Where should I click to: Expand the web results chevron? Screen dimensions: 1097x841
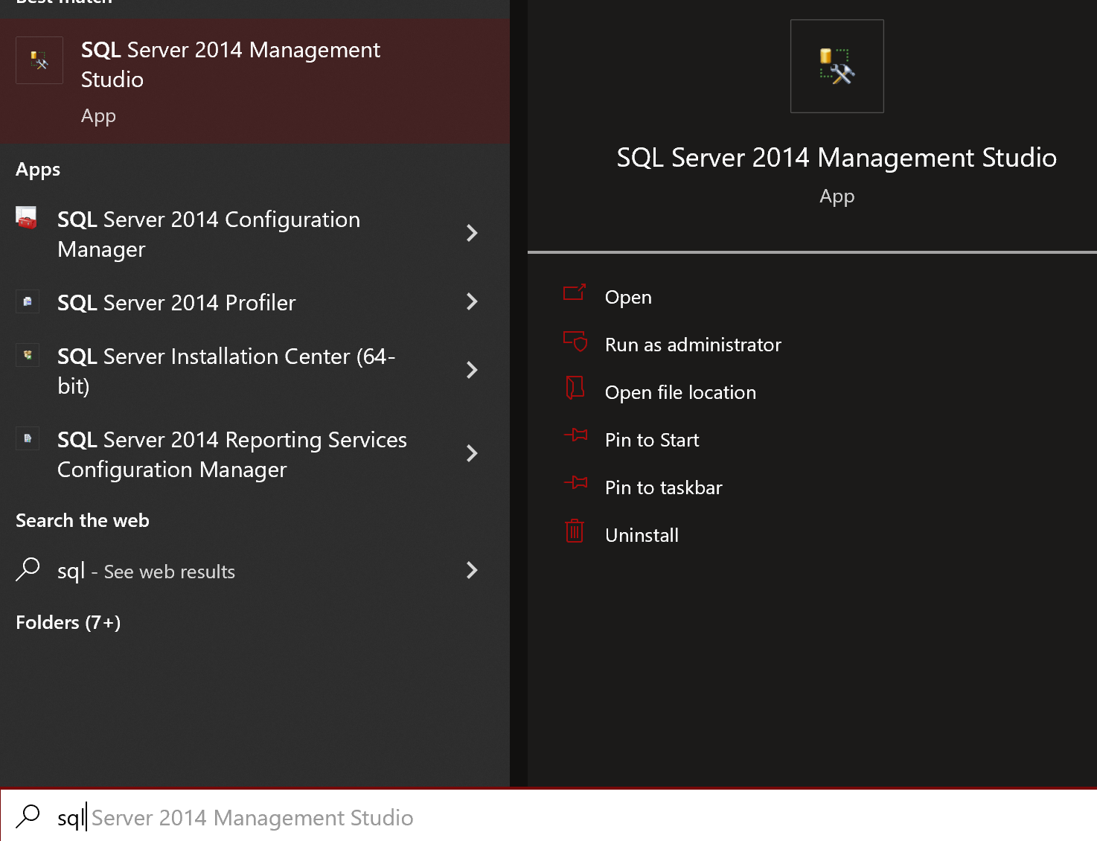[x=472, y=570]
